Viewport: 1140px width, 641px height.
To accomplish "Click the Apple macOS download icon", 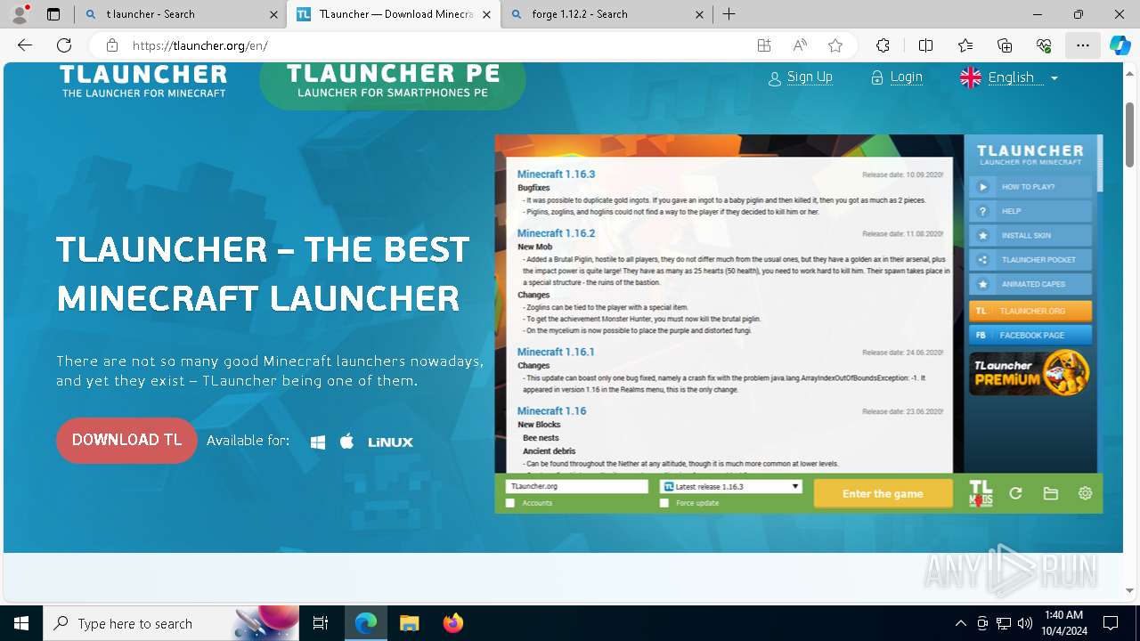I will [347, 441].
